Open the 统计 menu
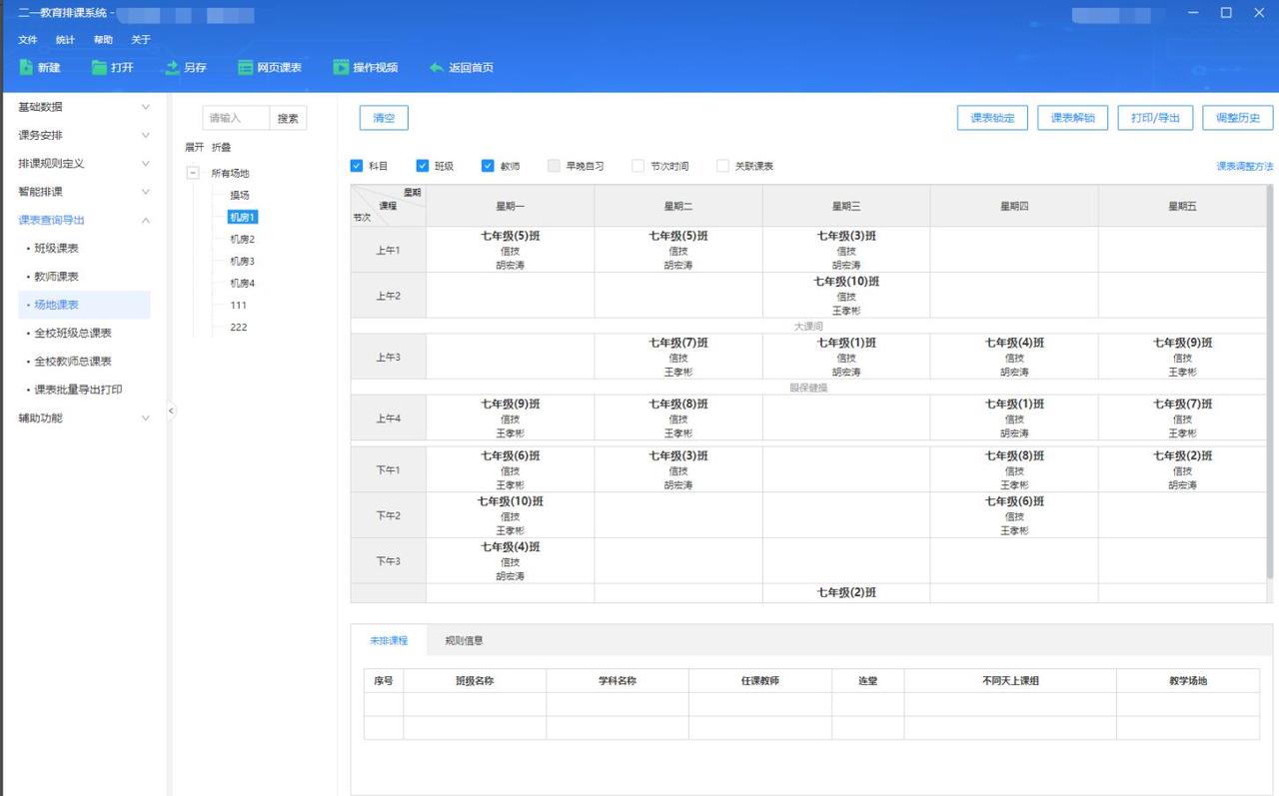1279x796 pixels. click(x=65, y=40)
